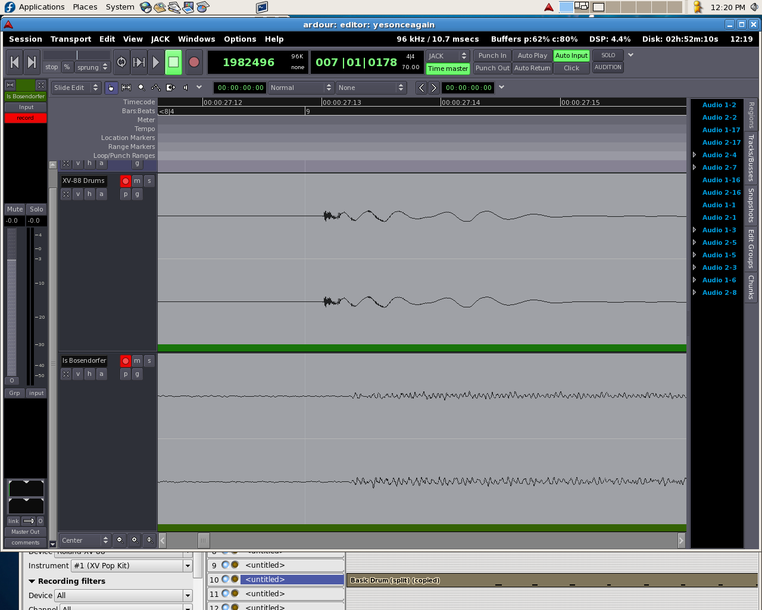Viewport: 762px width, 610px height.
Task: Mute the ls Bosendorfer track
Action: [x=137, y=360]
